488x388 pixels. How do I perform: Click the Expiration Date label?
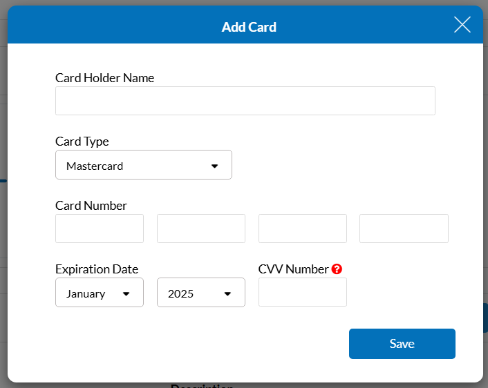(x=97, y=269)
